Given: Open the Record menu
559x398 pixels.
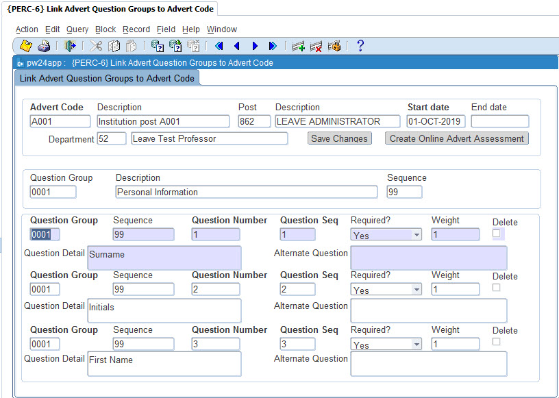Looking at the screenshot, I should [136, 29].
